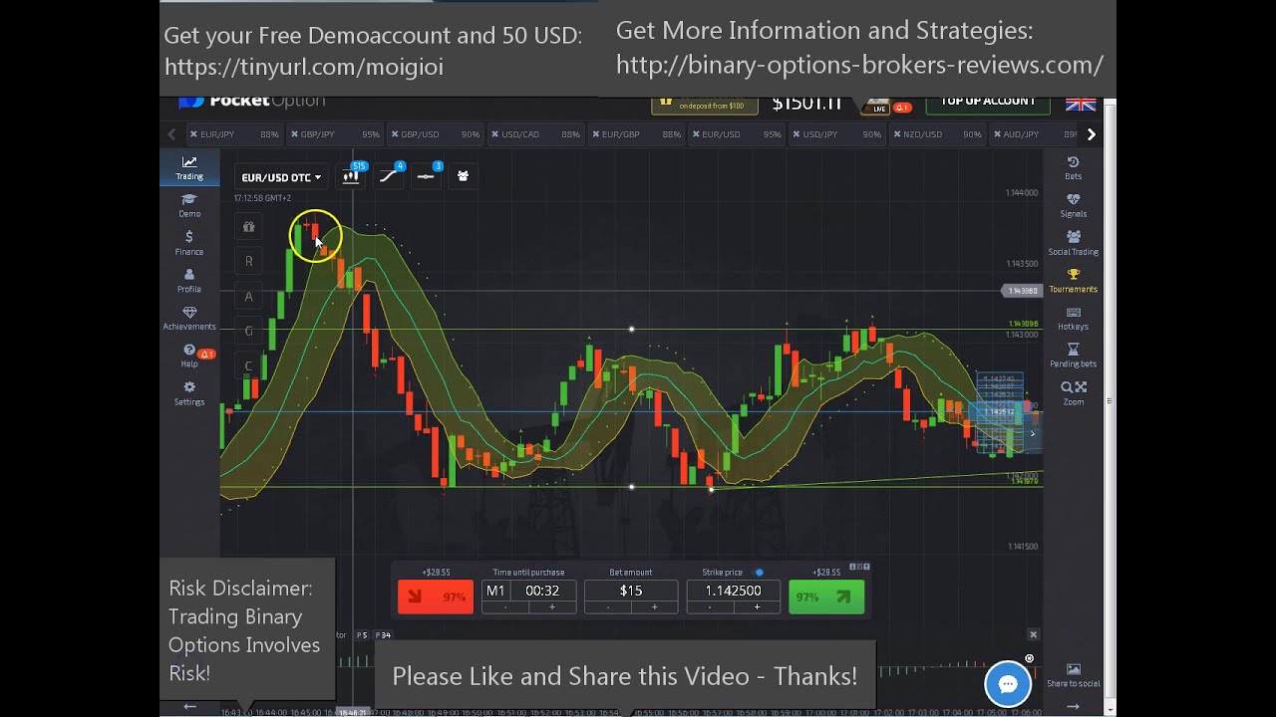Open indicators icon with badge 4
Screen dimensions: 1276x717
[389, 176]
